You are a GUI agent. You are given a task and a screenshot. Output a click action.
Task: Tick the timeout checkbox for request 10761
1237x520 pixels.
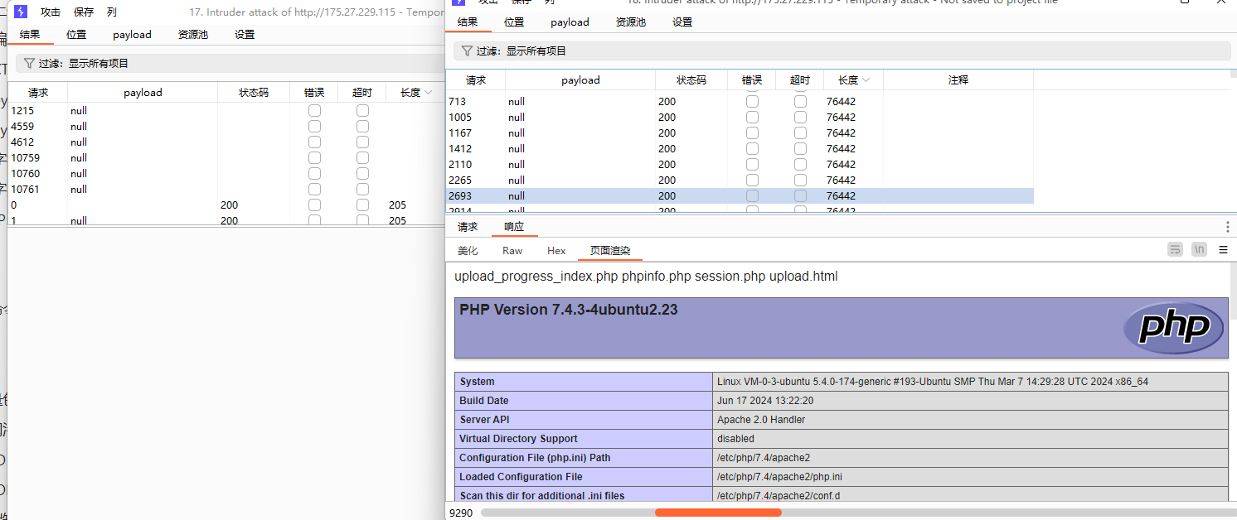click(362, 189)
